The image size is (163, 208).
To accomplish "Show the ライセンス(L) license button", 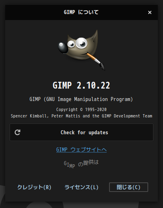I will pyautogui.click(x=81, y=187).
